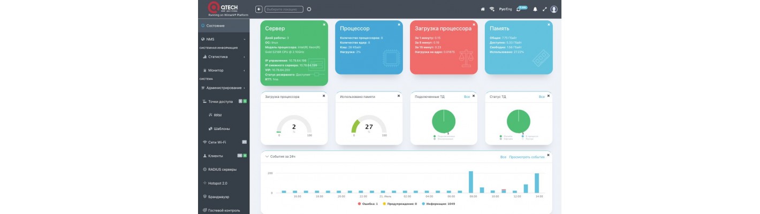
Task: Click the refresh timer icon
Action: pos(519,10)
